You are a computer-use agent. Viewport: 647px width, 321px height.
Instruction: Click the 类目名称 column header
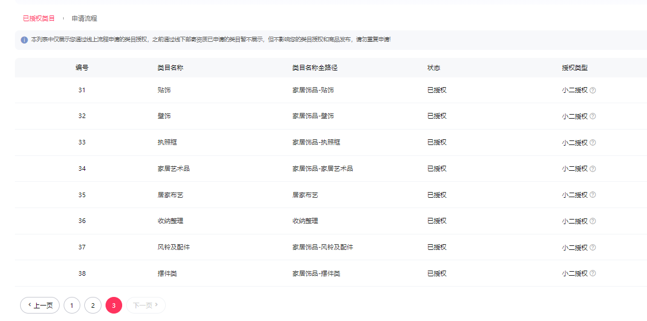click(x=170, y=68)
